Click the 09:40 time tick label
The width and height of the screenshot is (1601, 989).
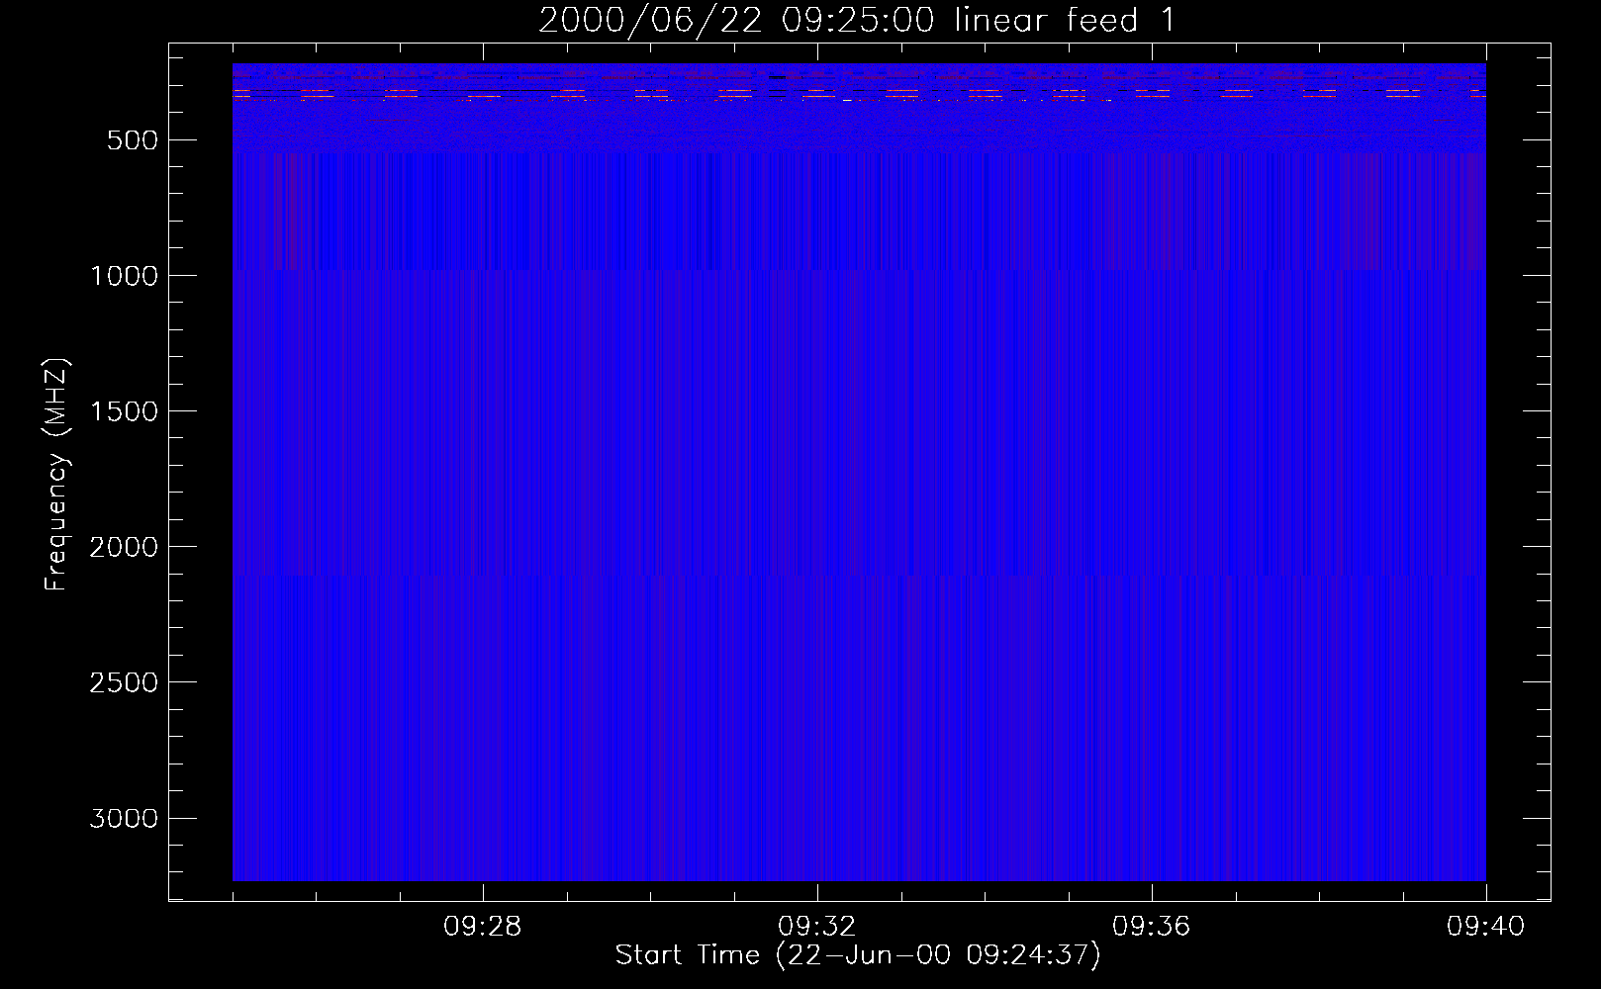click(1486, 927)
